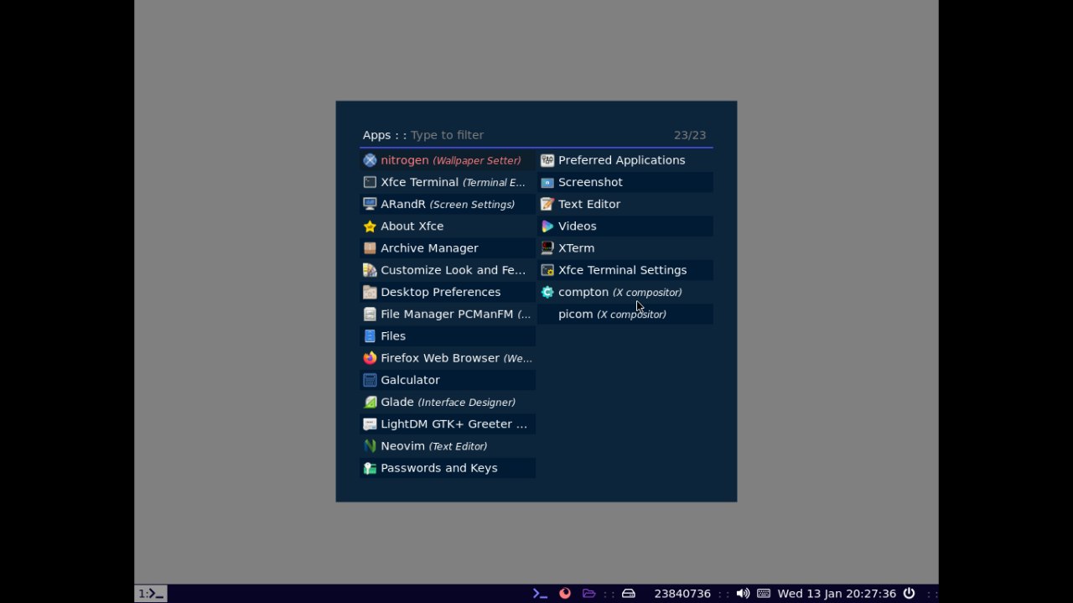Click the date and time clock text
The image size is (1073, 603).
click(x=837, y=593)
